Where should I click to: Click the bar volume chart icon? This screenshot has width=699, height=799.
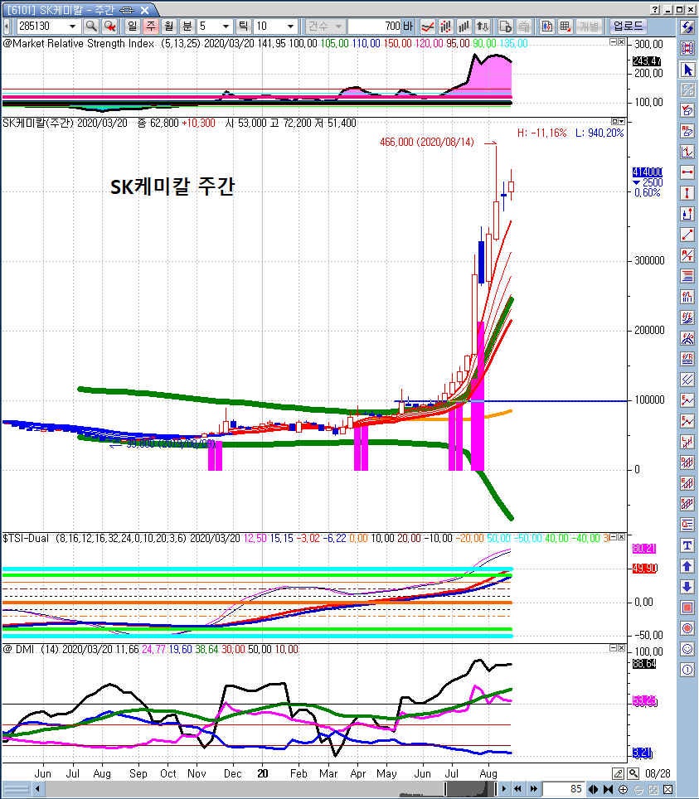pyautogui.click(x=464, y=26)
